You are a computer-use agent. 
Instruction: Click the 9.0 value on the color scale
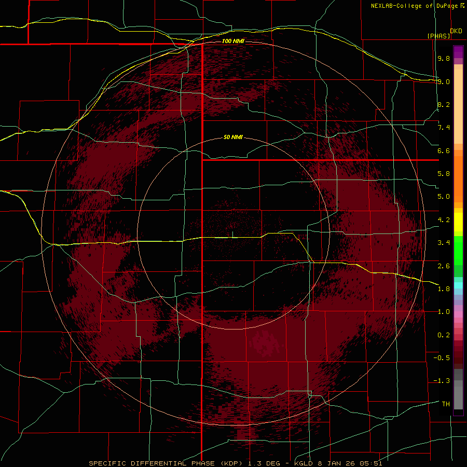click(x=444, y=81)
